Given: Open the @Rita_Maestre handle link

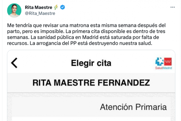Looking at the screenshot, I should point(40,13).
